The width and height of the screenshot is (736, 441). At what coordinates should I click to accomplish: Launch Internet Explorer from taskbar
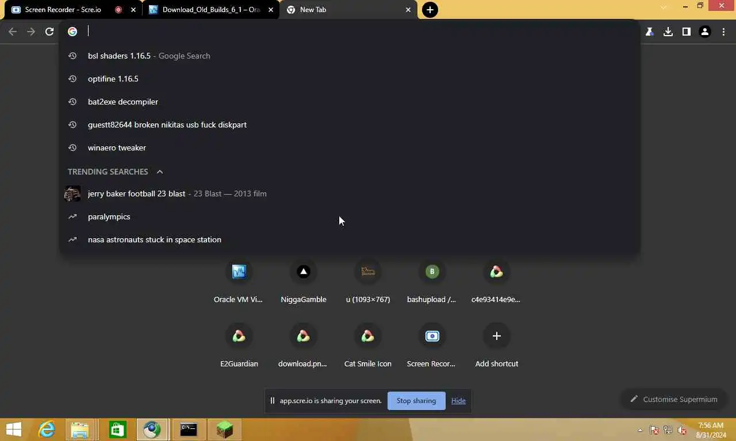coord(47,430)
